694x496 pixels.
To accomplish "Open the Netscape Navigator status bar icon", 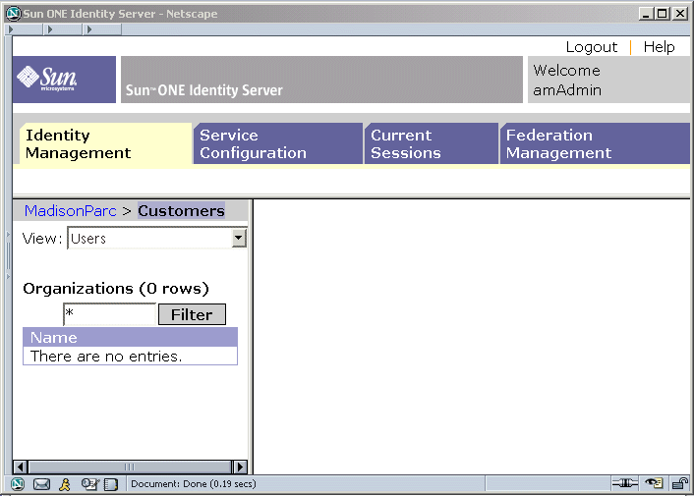I will pos(18,484).
